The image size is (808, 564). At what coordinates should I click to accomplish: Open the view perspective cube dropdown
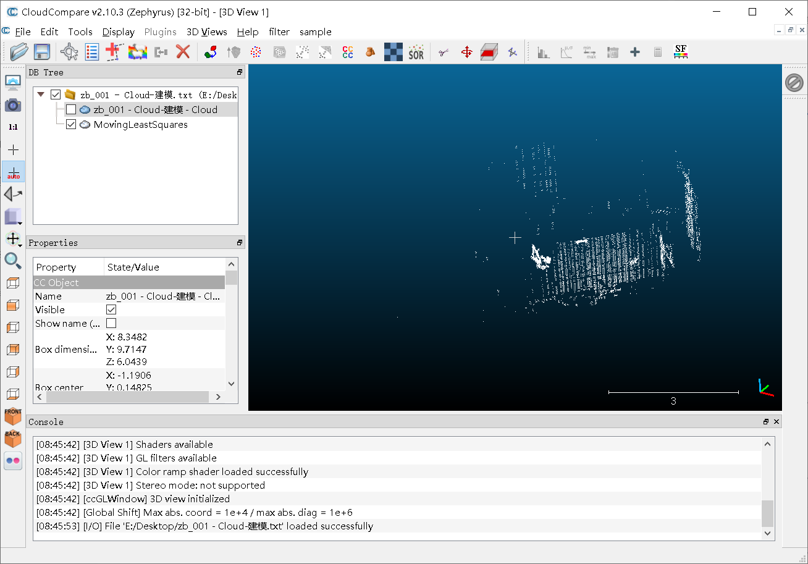(13, 216)
